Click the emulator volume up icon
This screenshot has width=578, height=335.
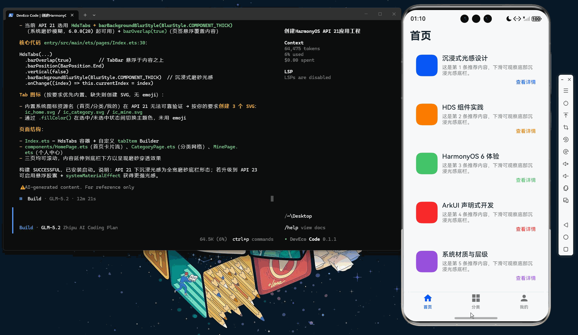tap(566, 164)
